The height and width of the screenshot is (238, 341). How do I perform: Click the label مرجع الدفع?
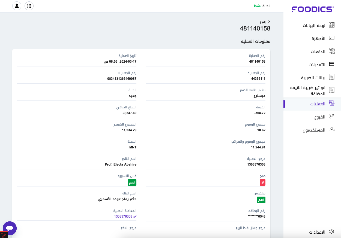pos(128,228)
